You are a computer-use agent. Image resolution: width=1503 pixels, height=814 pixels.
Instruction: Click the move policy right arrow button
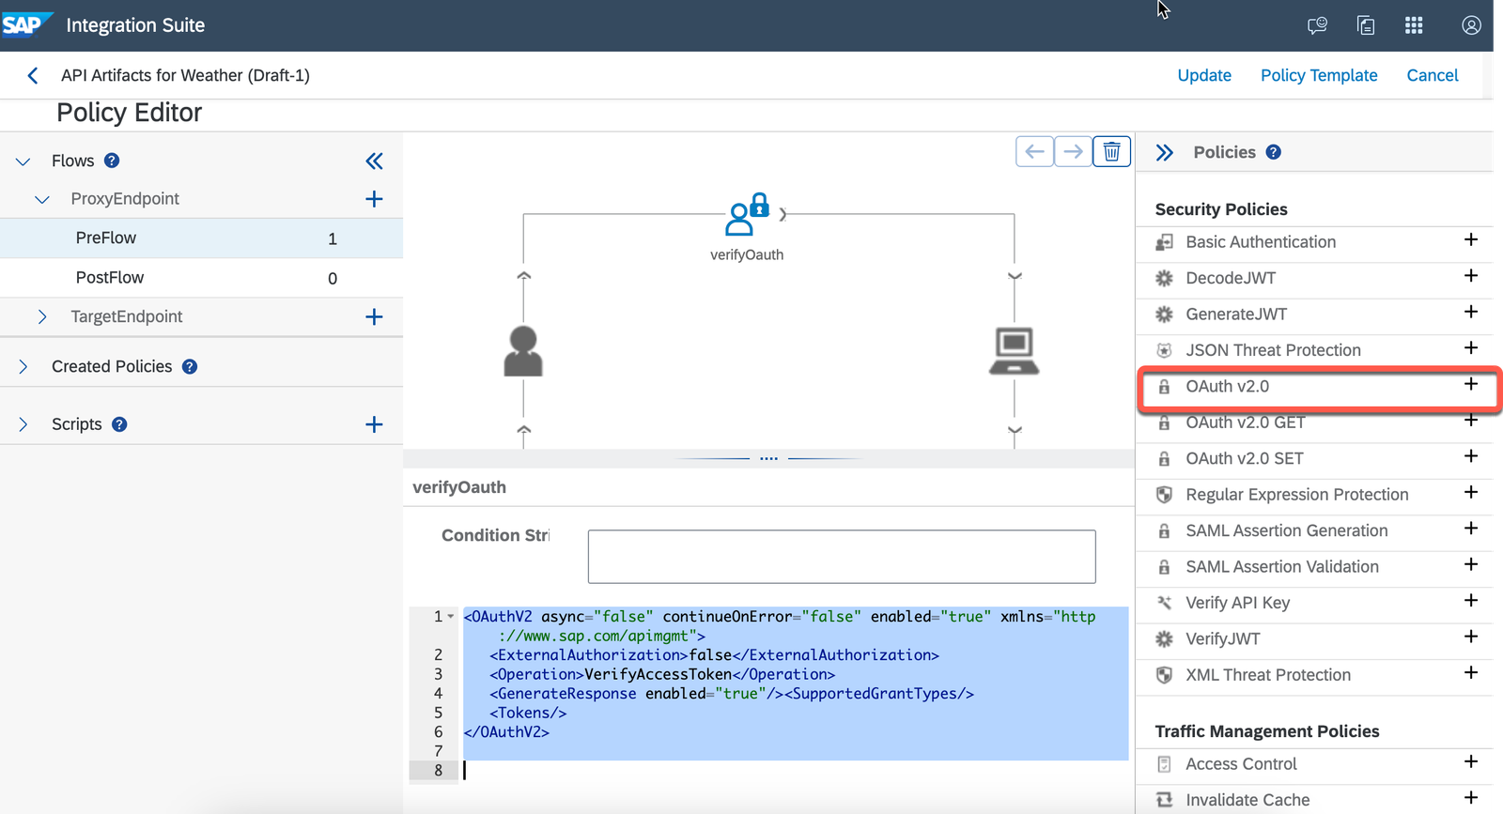click(x=1073, y=151)
